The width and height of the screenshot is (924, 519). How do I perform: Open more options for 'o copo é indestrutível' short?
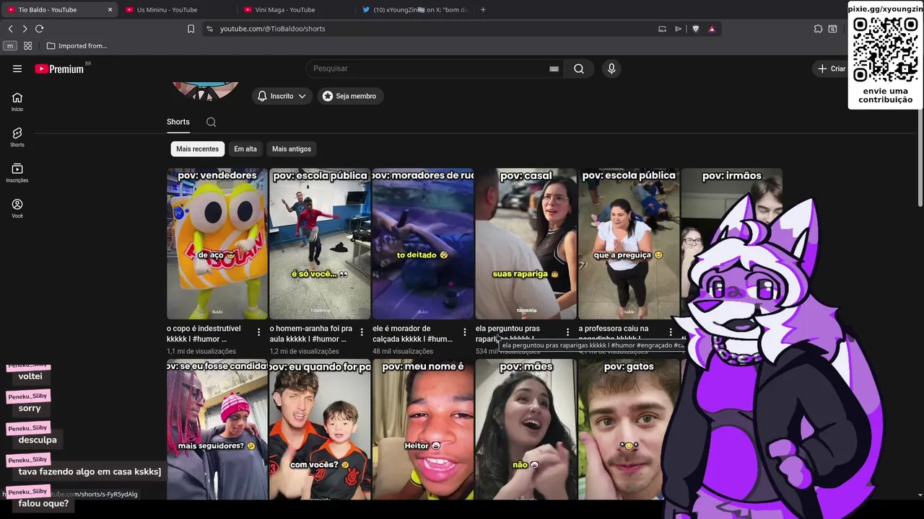coord(259,332)
